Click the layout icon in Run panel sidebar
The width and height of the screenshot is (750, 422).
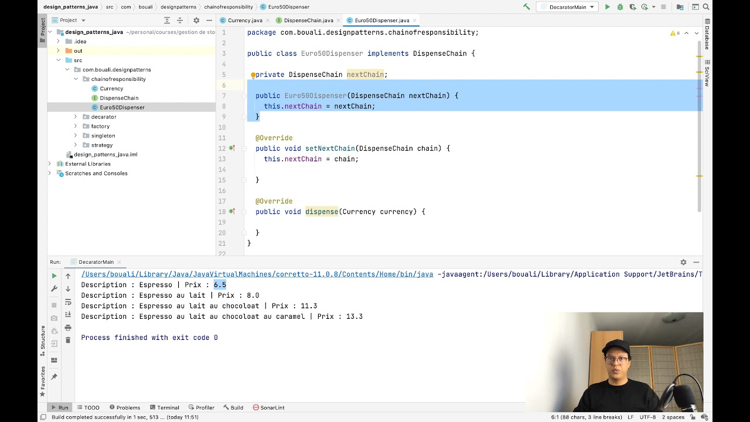[54, 360]
